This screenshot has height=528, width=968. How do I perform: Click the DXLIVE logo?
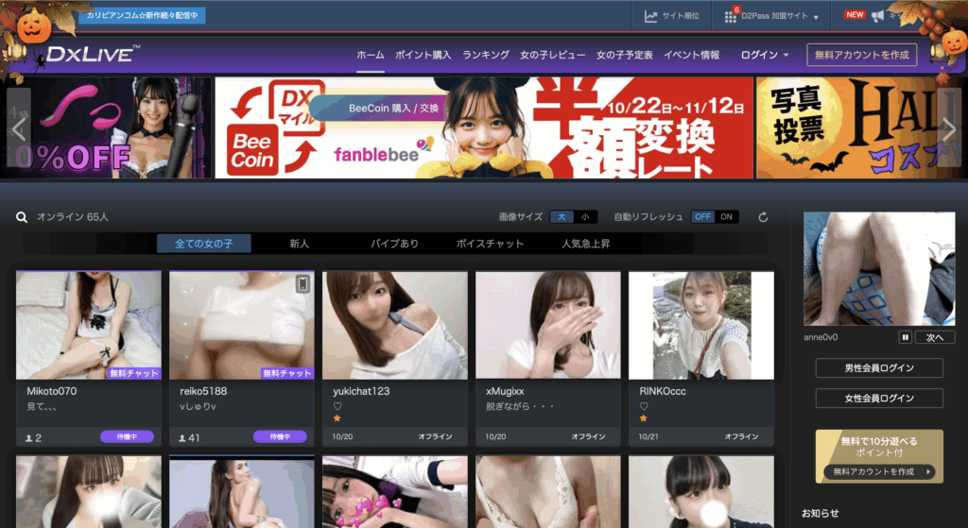coord(94,55)
